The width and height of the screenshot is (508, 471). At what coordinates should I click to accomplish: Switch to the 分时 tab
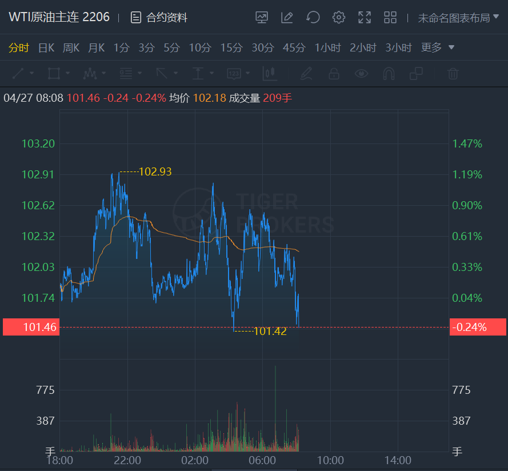[x=19, y=47]
